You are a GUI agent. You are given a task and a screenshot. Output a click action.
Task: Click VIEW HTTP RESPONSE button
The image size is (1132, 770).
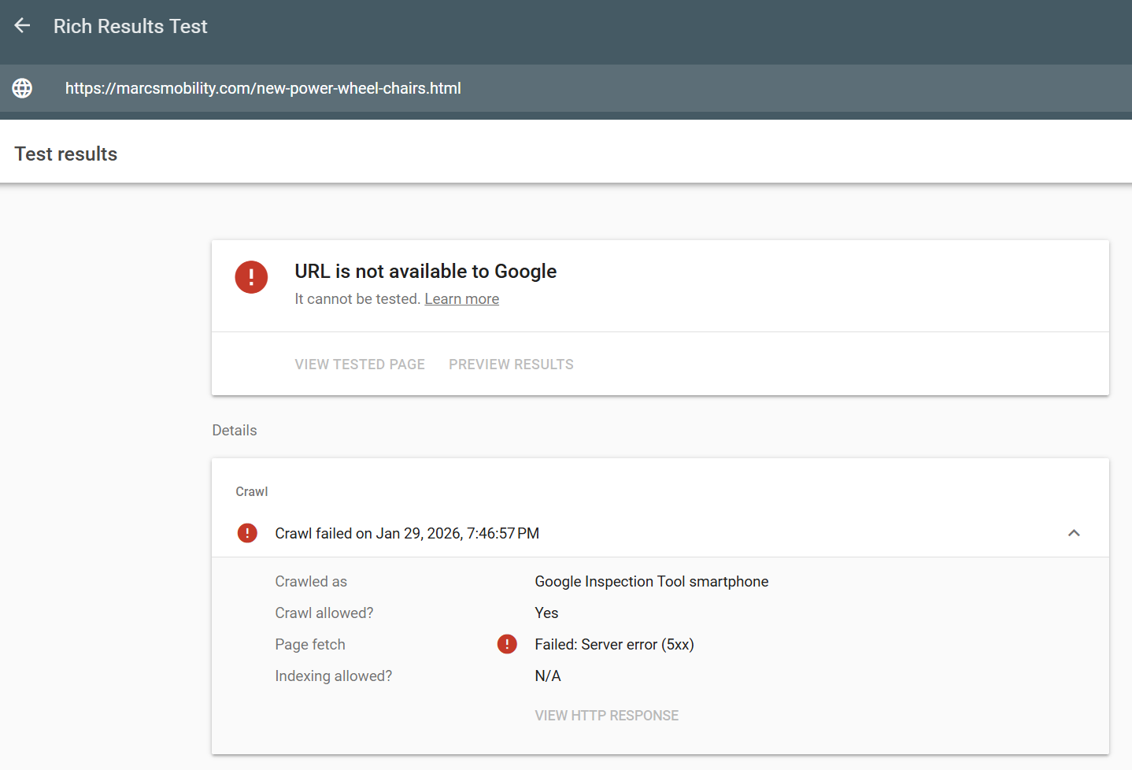coord(606,716)
